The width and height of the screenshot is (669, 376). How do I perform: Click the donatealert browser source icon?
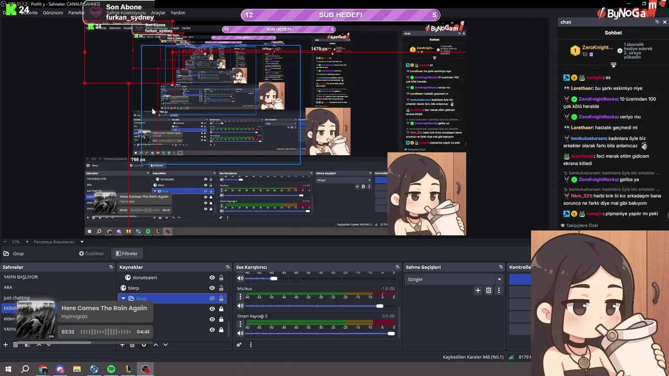pyautogui.click(x=128, y=277)
